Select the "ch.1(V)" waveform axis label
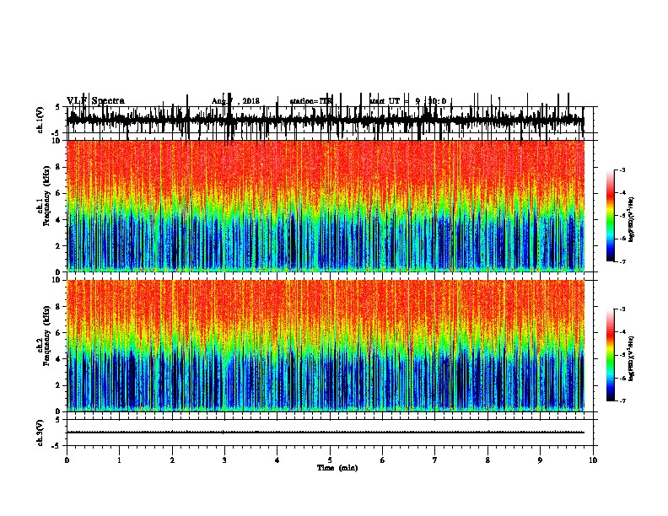The image size is (668, 516). tap(40, 120)
